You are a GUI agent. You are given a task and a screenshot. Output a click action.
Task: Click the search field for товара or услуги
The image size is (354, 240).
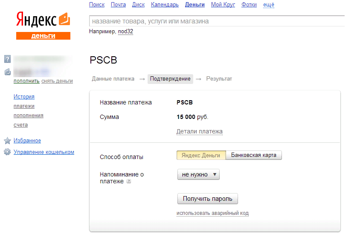(217, 21)
